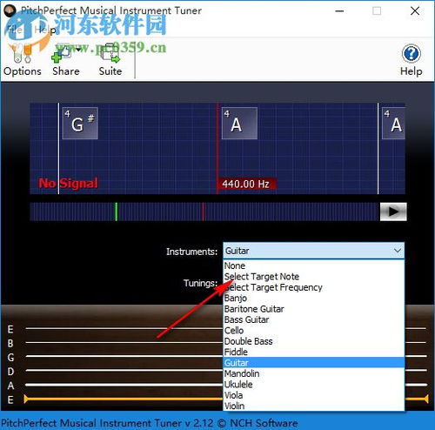Viewport: 435px width, 430px height.
Task: Open the Help menu in menu bar
Action: pyautogui.click(x=45, y=30)
